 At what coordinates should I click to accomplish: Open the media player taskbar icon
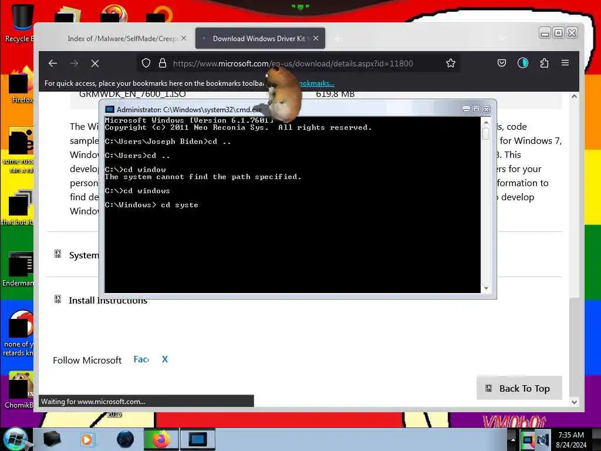(x=87, y=439)
